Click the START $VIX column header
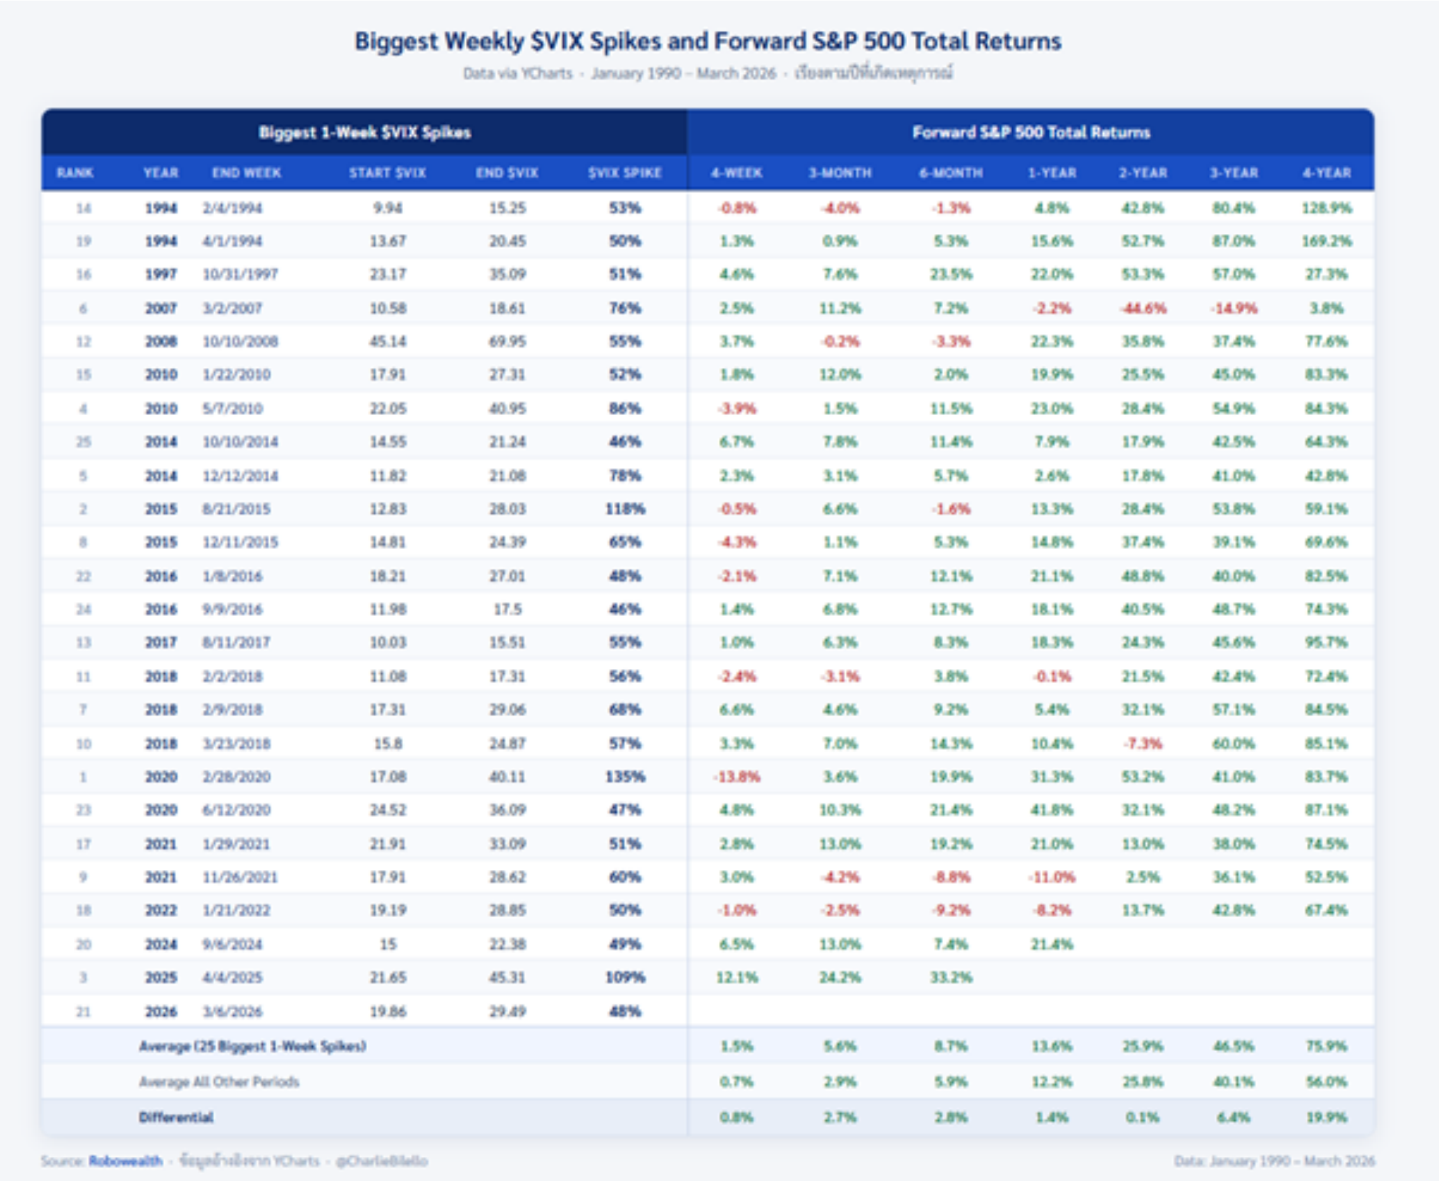Image resolution: width=1439 pixels, height=1181 pixels. (x=388, y=173)
